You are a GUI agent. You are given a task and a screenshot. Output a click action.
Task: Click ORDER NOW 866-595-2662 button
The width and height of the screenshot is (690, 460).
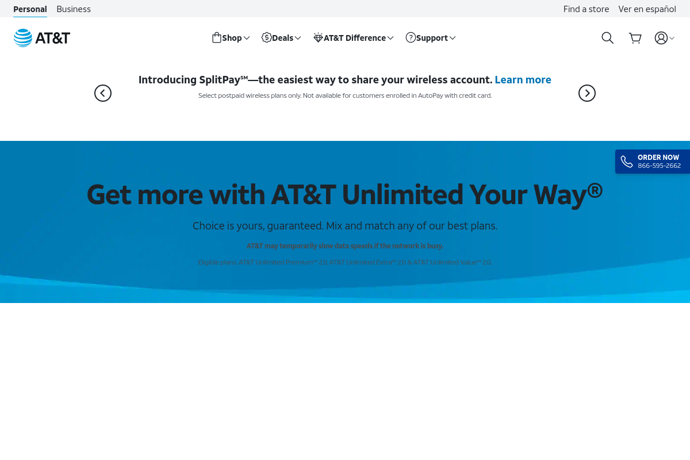click(x=653, y=162)
